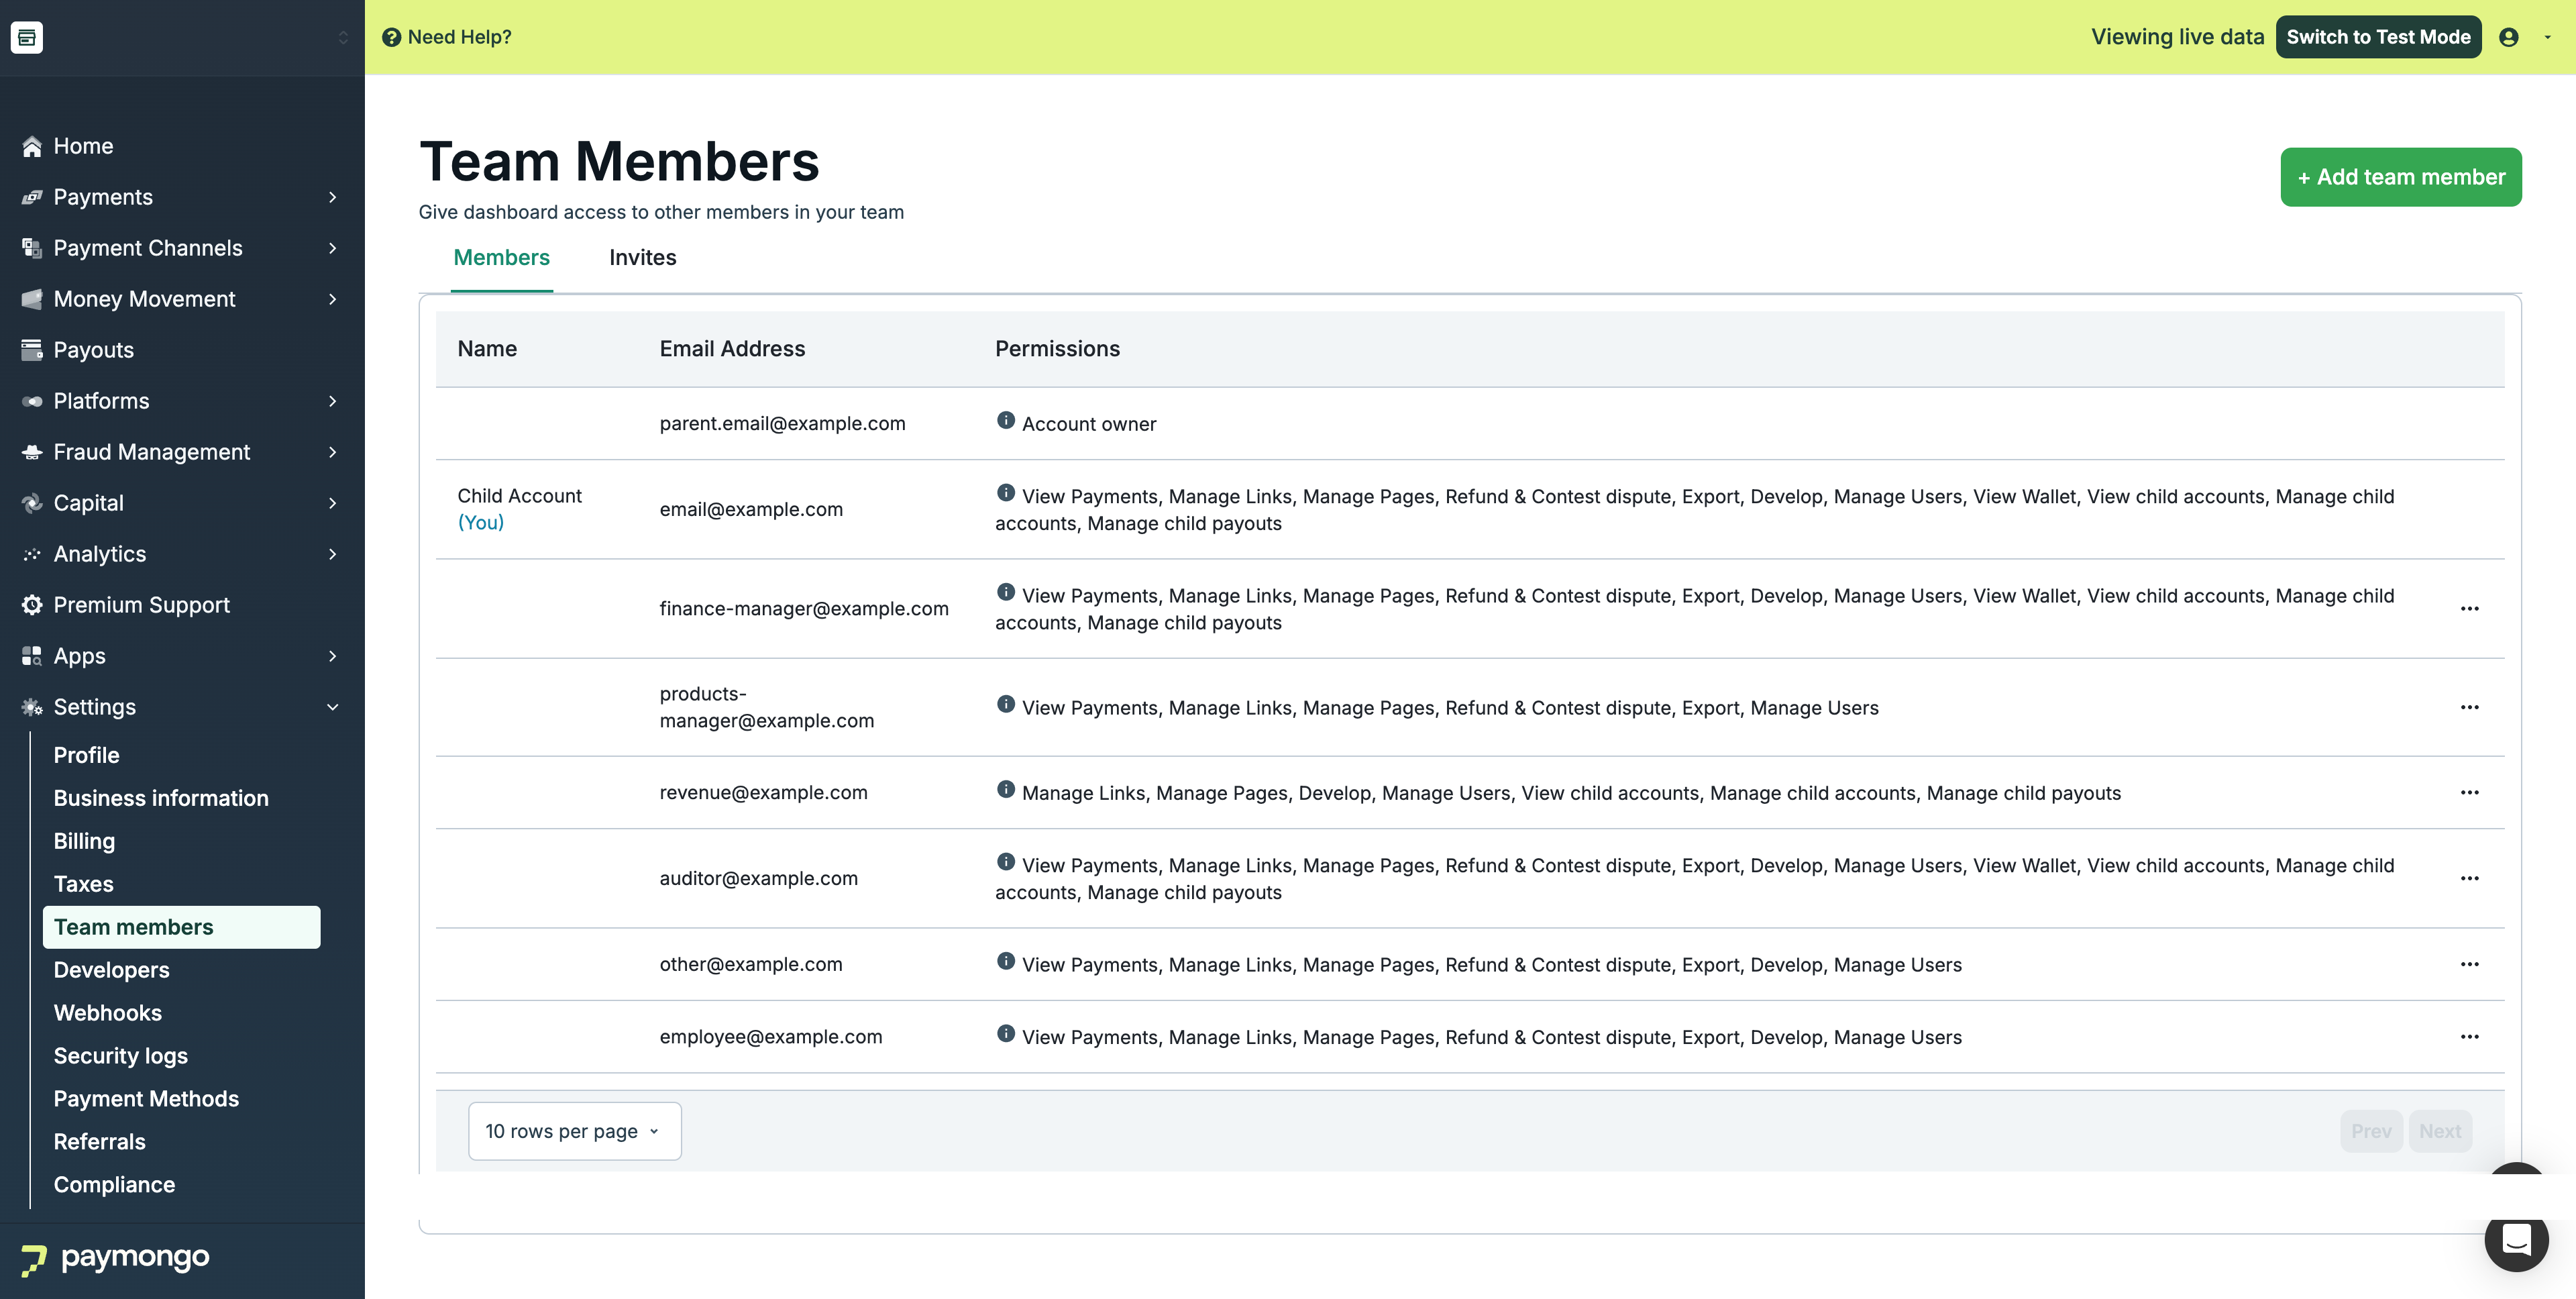Open the 10 rows per page dropdown
Screen dimensions: 2576x1299
(574, 1131)
